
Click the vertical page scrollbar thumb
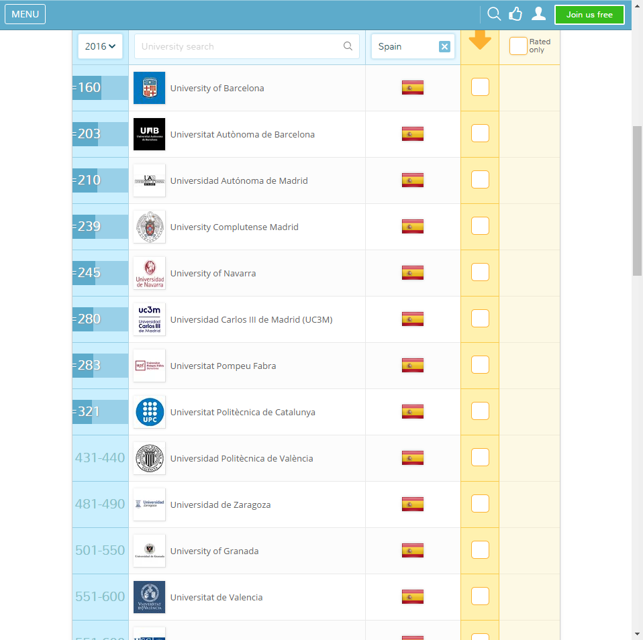coord(637,201)
